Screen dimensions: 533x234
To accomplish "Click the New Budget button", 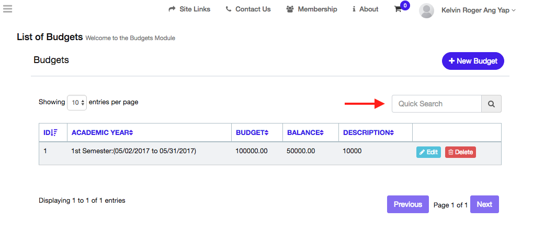I will [x=473, y=61].
